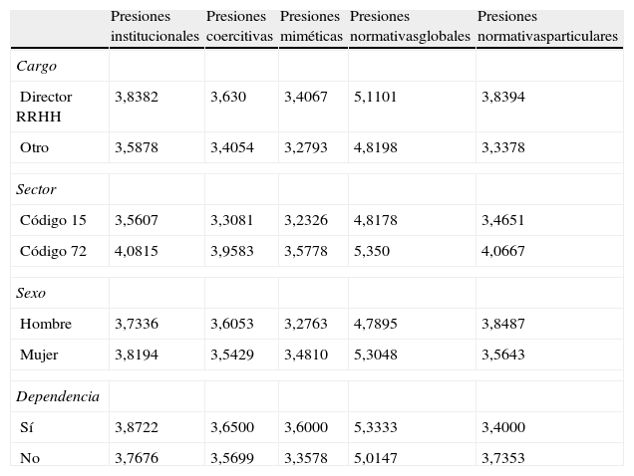Image resolution: width=634 pixels, height=476 pixels.
Task: Click the cell showing 3,7353
Action: pyautogui.click(x=503, y=458)
